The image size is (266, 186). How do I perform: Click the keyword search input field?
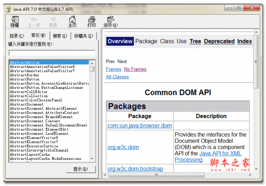click(52, 53)
